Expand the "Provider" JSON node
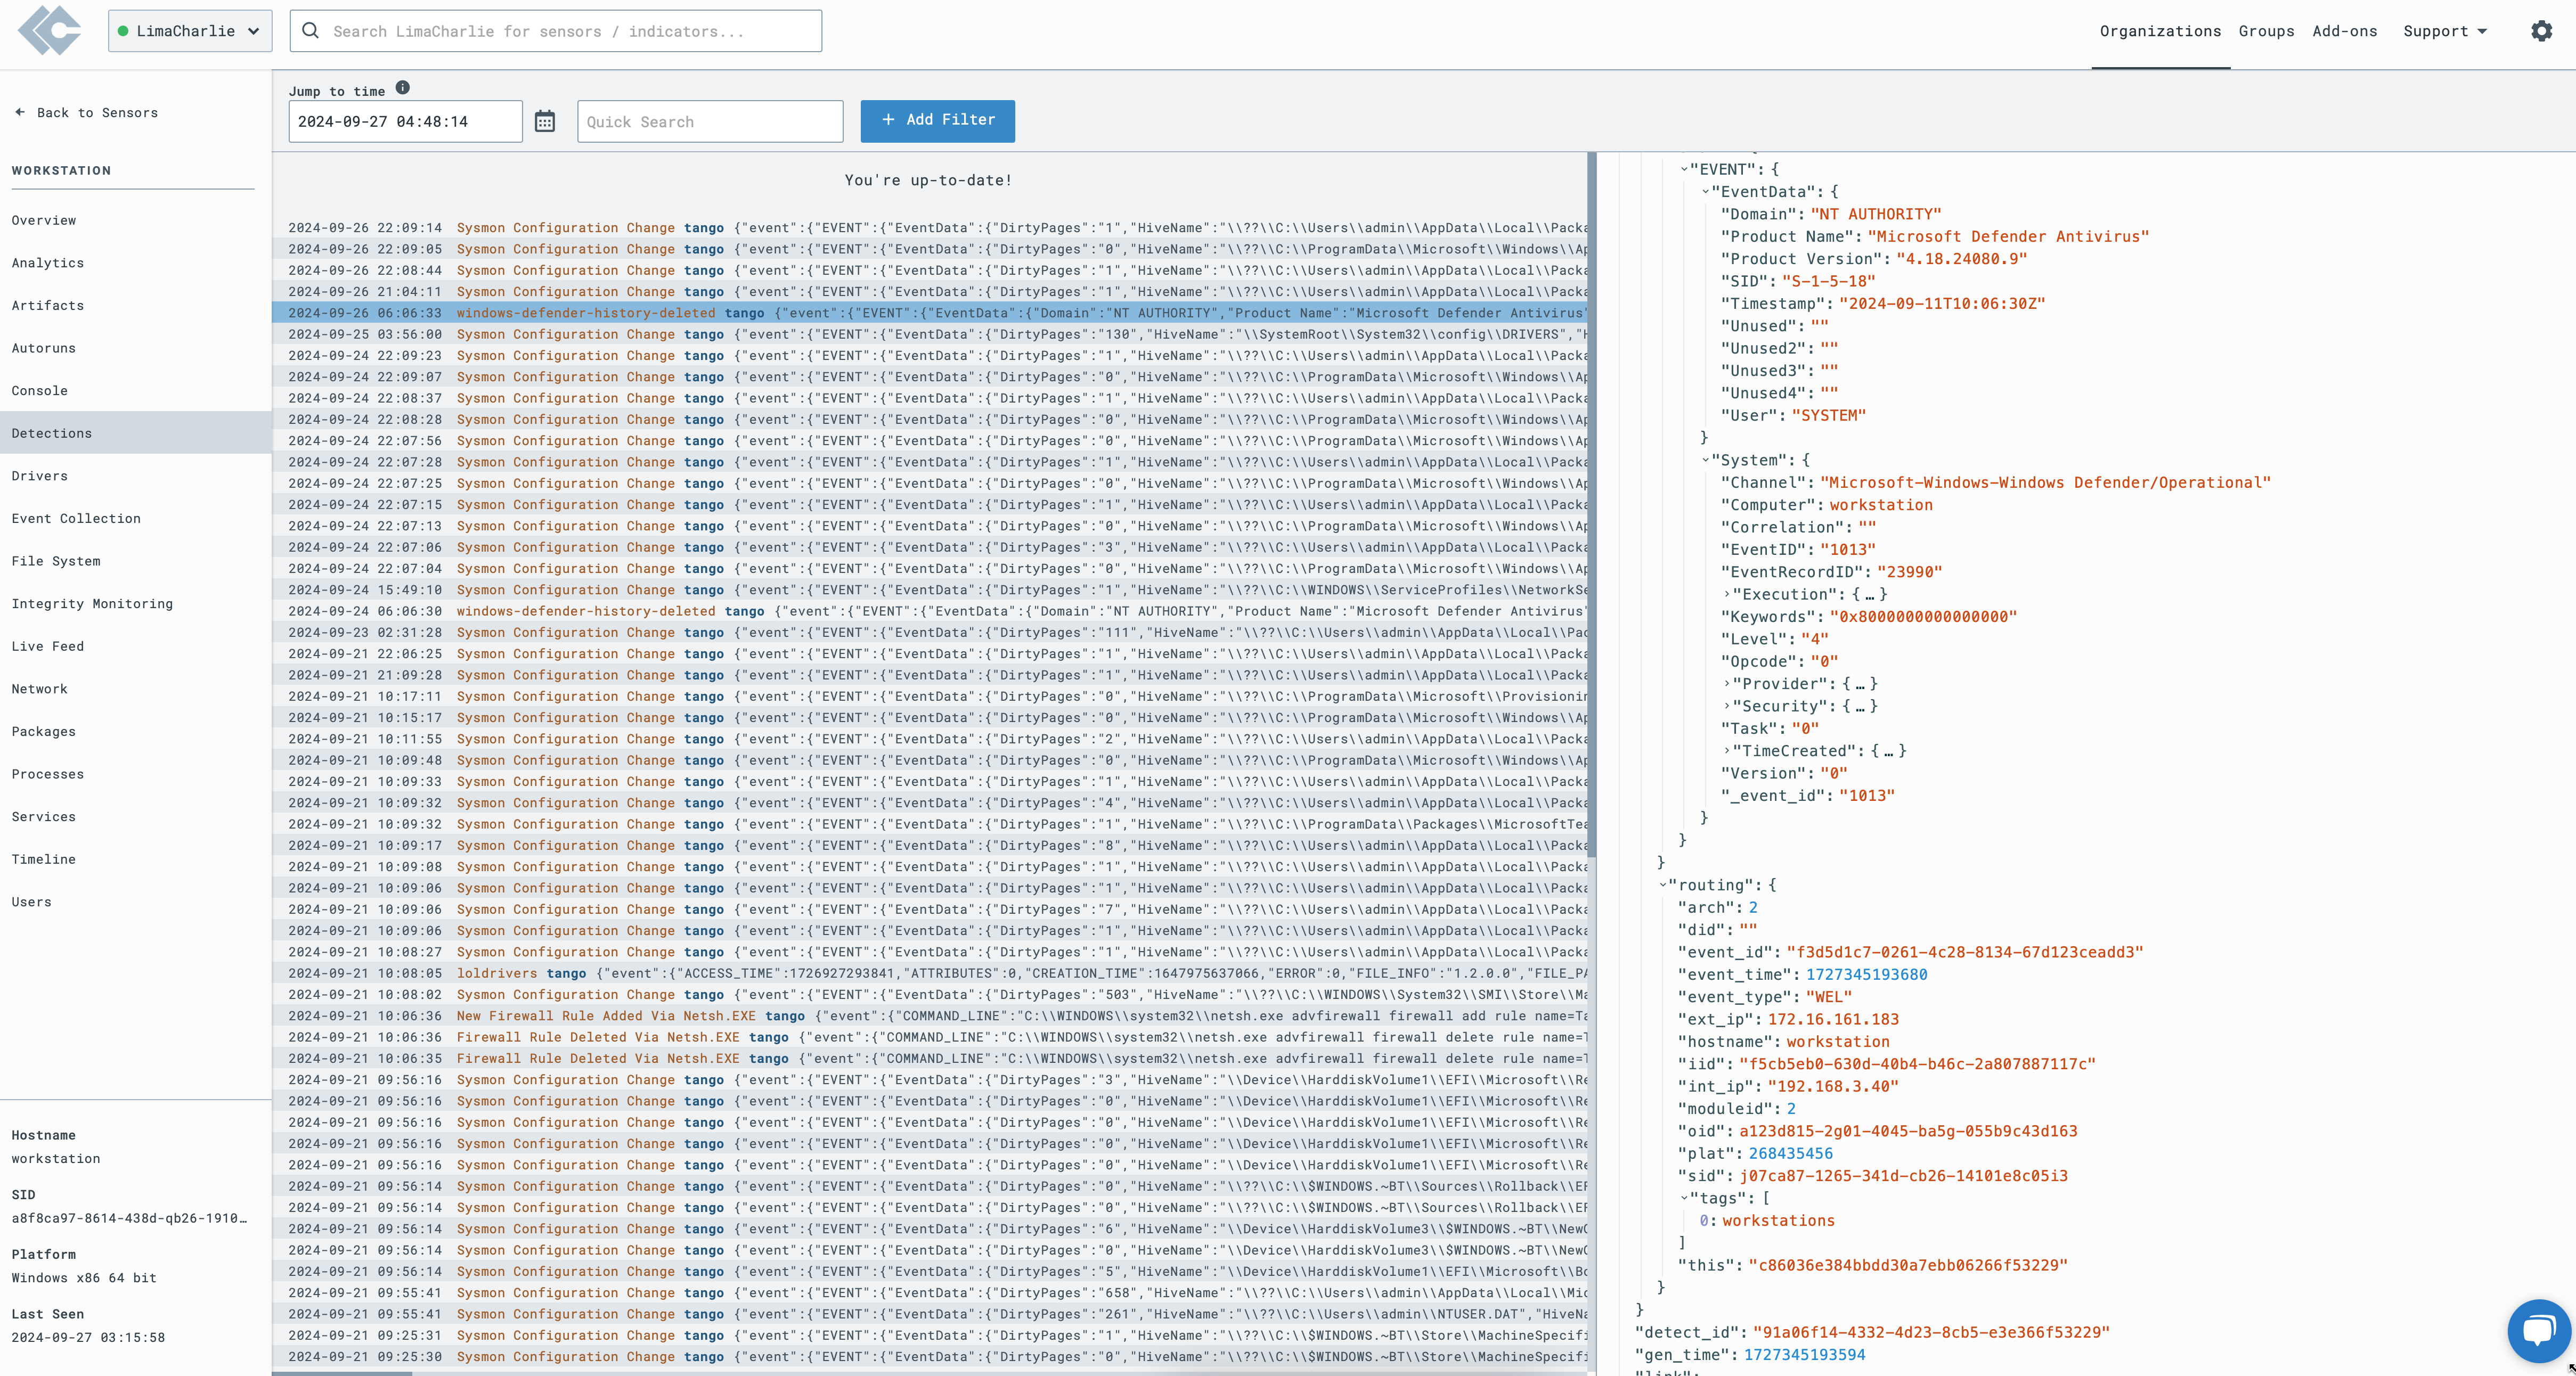The image size is (2576, 1376). [1727, 684]
